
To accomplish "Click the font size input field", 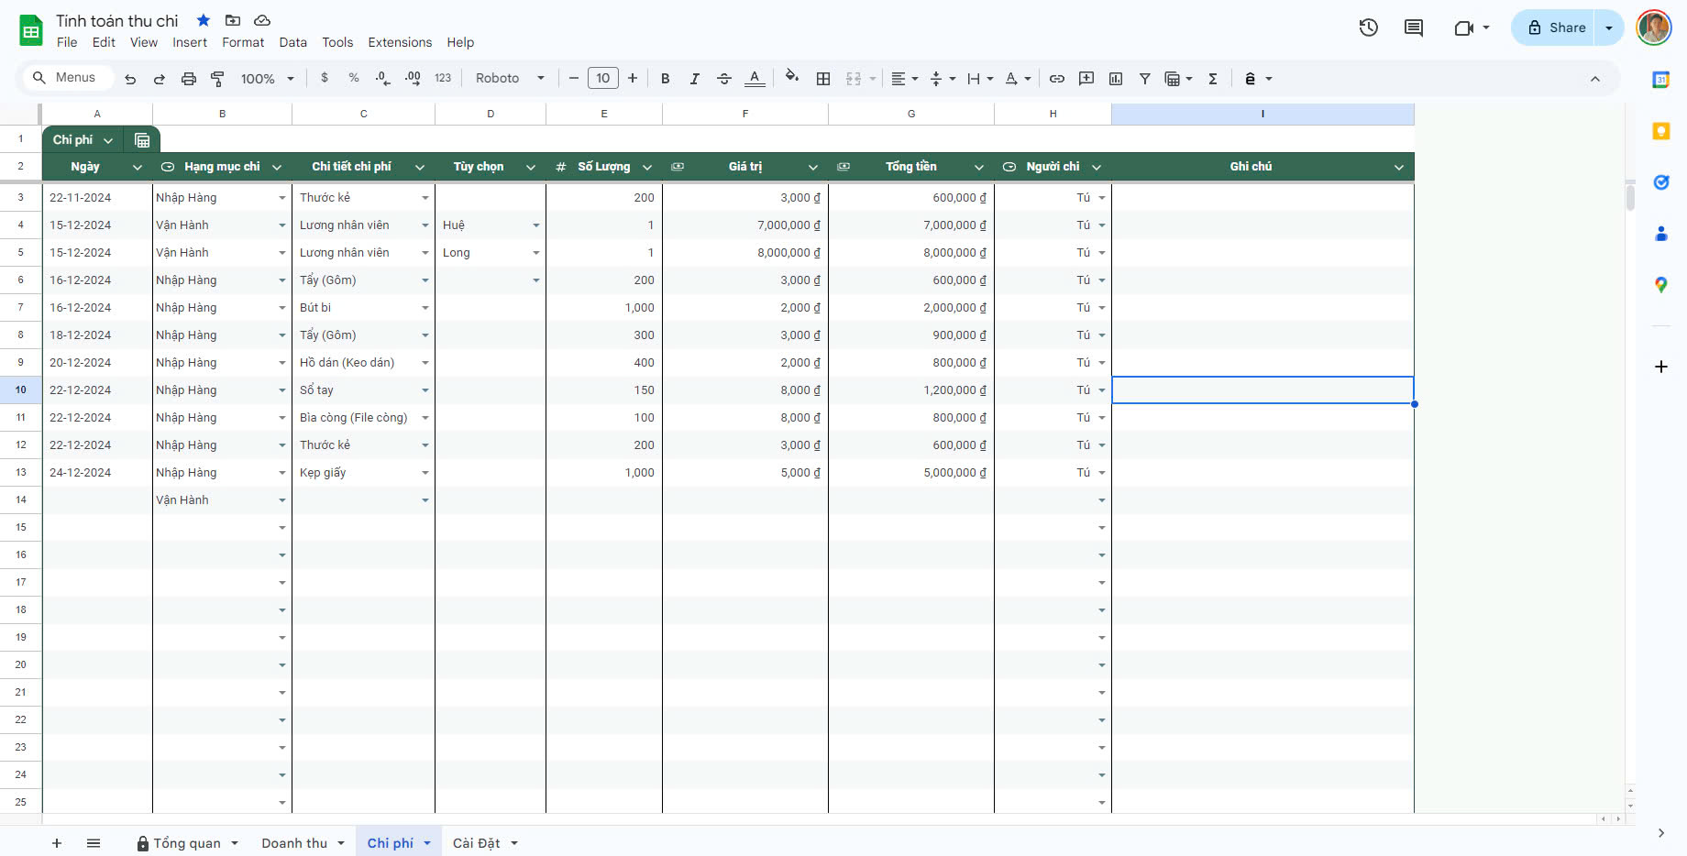I will tap(602, 79).
